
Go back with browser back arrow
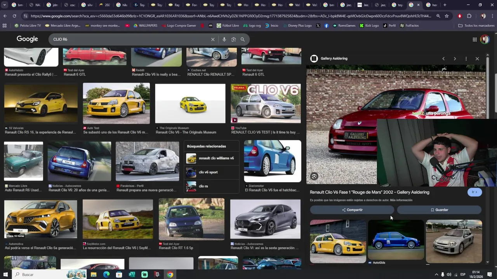tap(5, 16)
